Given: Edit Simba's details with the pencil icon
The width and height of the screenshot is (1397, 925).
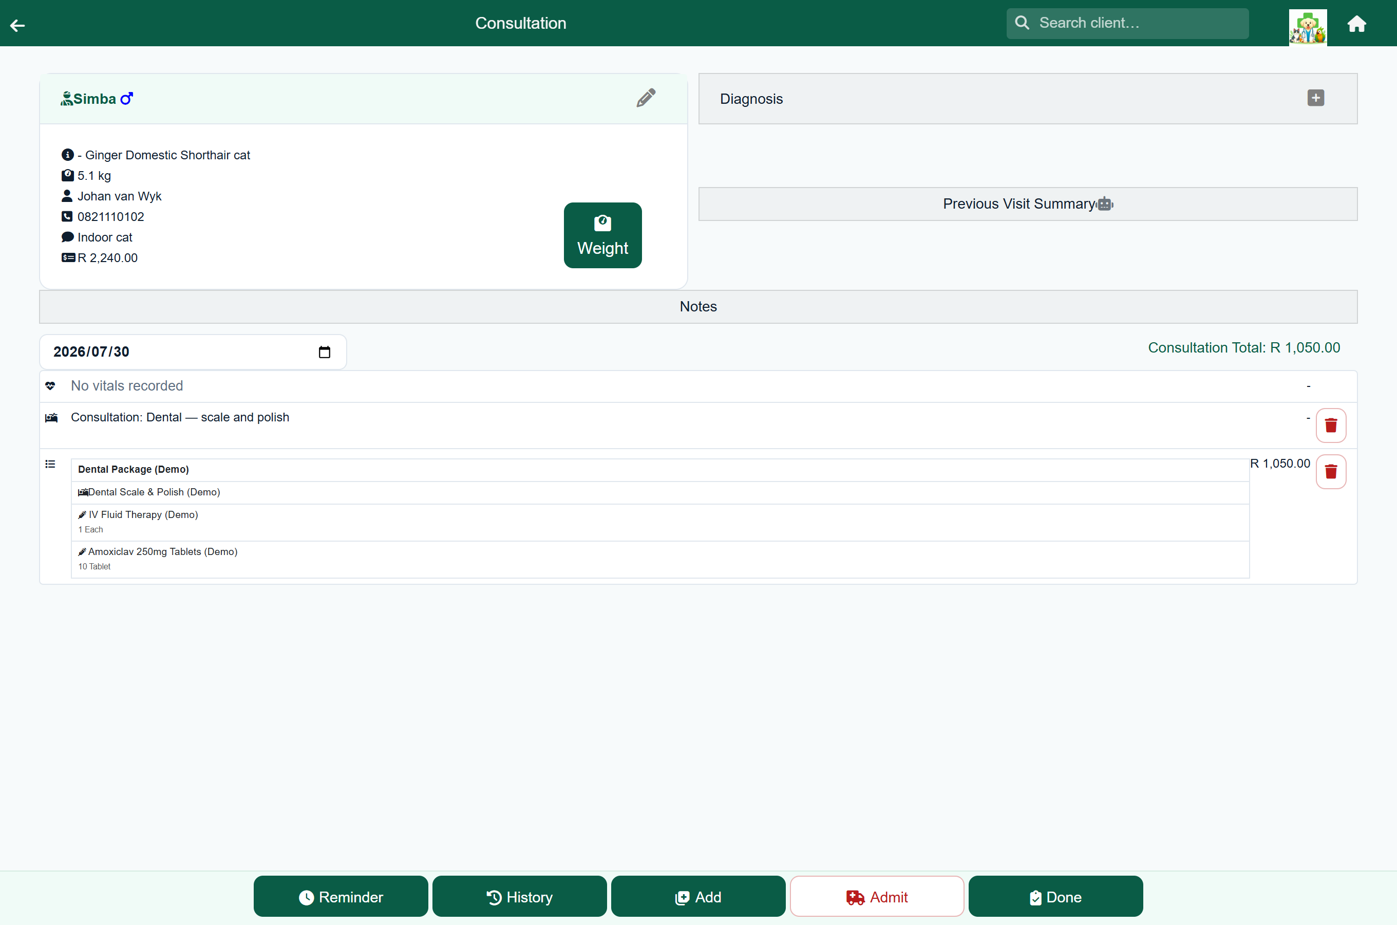Looking at the screenshot, I should (x=646, y=98).
